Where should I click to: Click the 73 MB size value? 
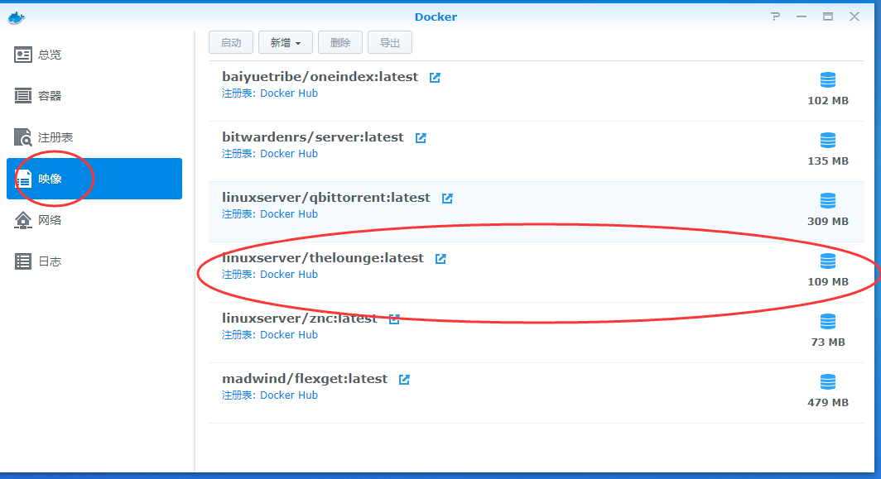pos(828,342)
